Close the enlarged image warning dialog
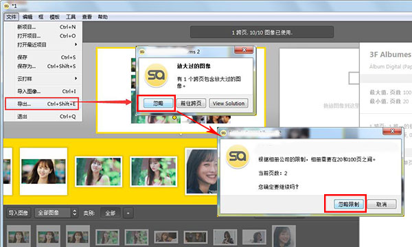Image resolution: width=412 pixels, height=247 pixels. tap(244, 50)
